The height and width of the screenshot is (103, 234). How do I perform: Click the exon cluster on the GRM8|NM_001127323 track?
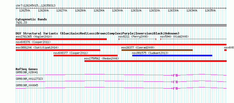[174, 82]
